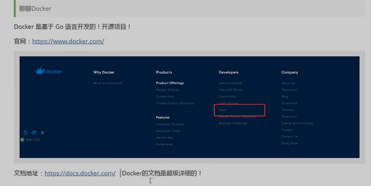Open the Docker Desktop link

coord(167,90)
